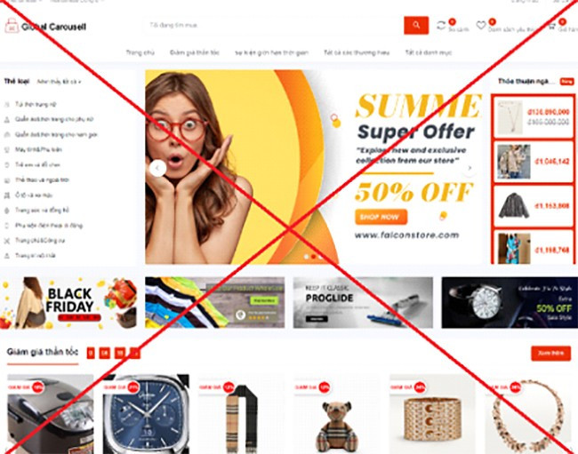Go to next banner slide arrow
This screenshot has width=578, height=454.
tap(470, 168)
